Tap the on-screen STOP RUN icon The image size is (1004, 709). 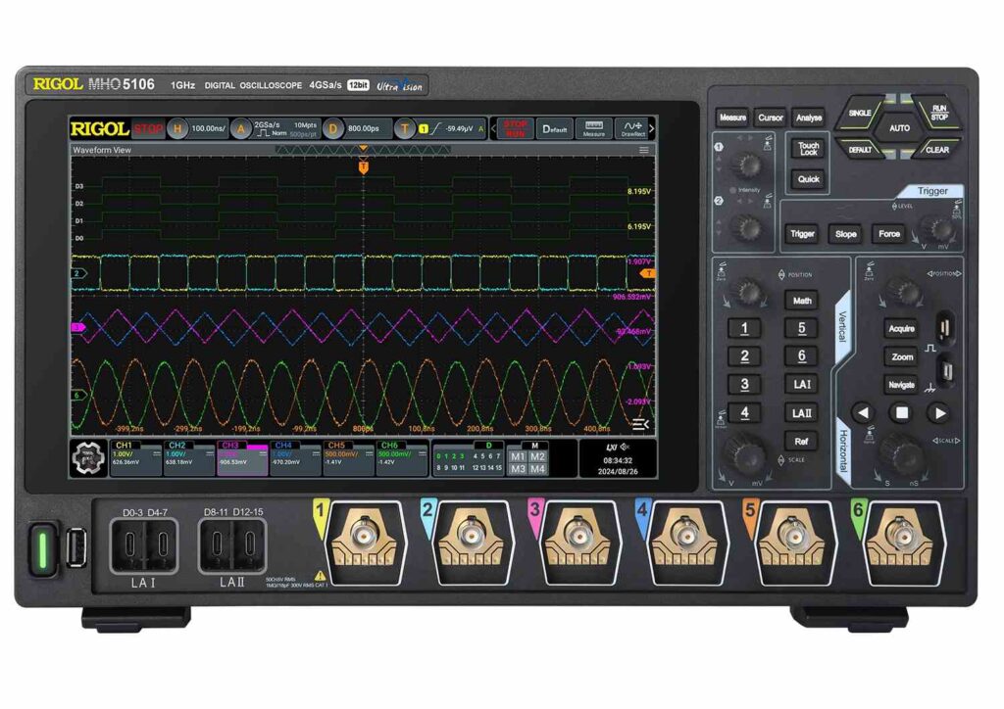[x=516, y=128]
